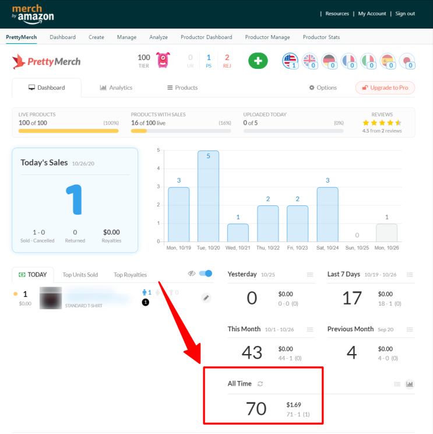This screenshot has width=433, height=434.
Task: Open Create in the navigation bar
Action: pos(96,37)
